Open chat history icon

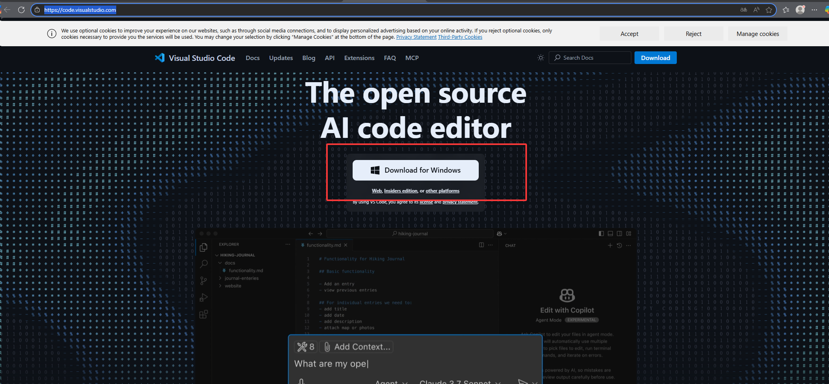(x=619, y=246)
